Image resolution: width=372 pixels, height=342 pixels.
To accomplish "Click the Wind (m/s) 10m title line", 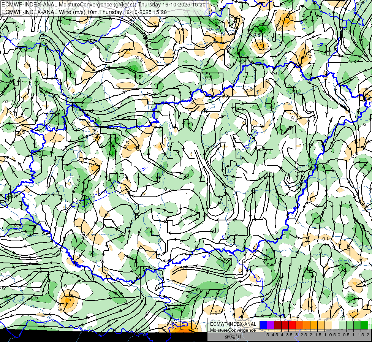I will pos(84,12).
